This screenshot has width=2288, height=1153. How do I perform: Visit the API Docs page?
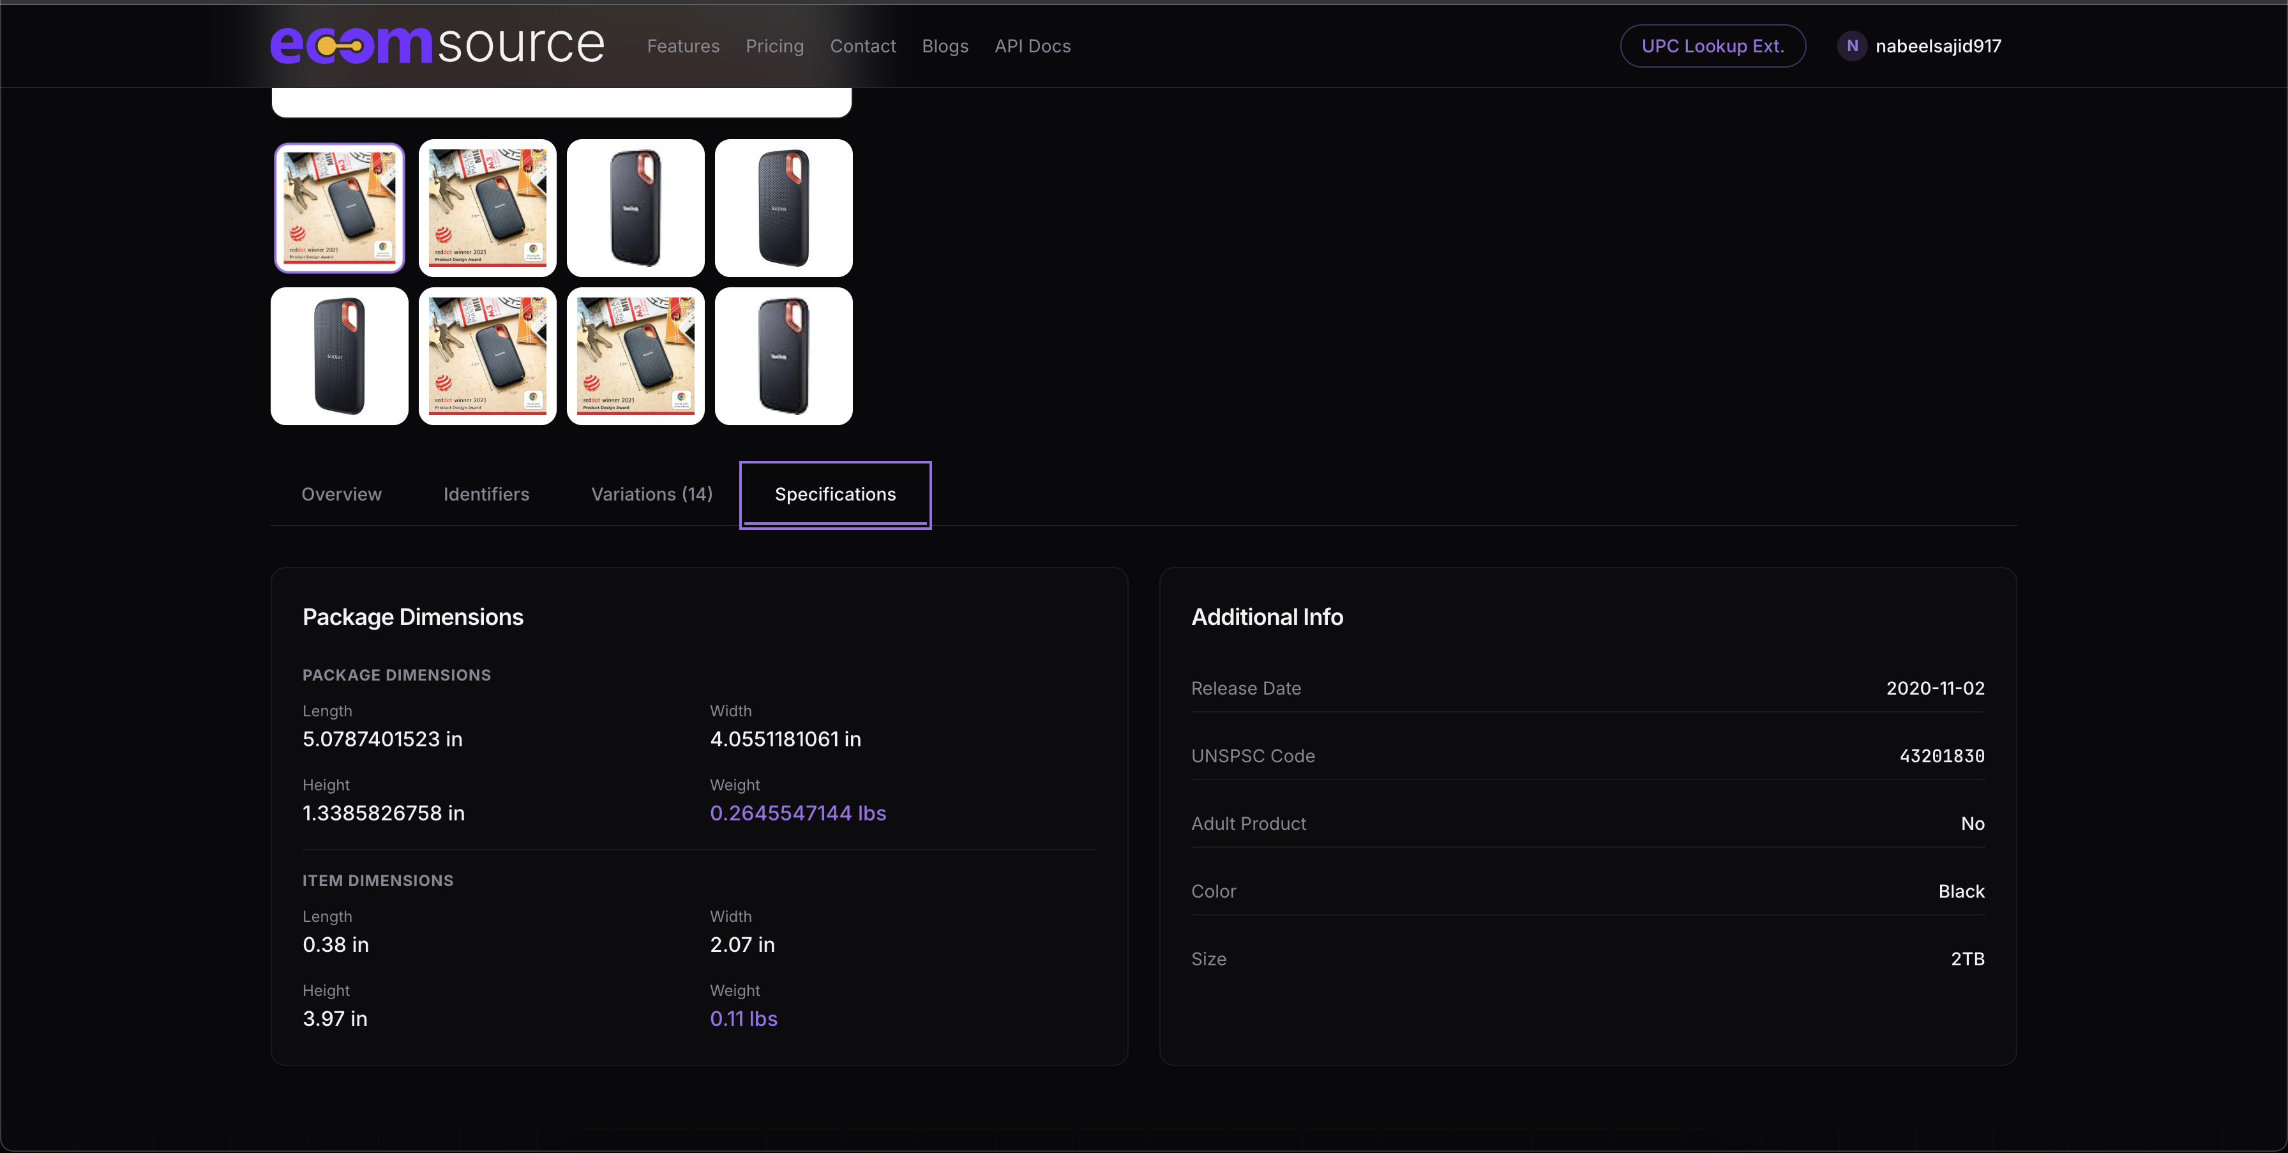1032,45
